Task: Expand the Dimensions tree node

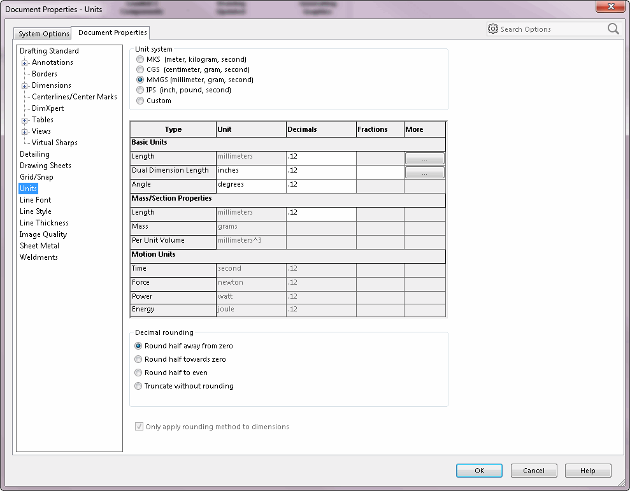Action: 24,86
